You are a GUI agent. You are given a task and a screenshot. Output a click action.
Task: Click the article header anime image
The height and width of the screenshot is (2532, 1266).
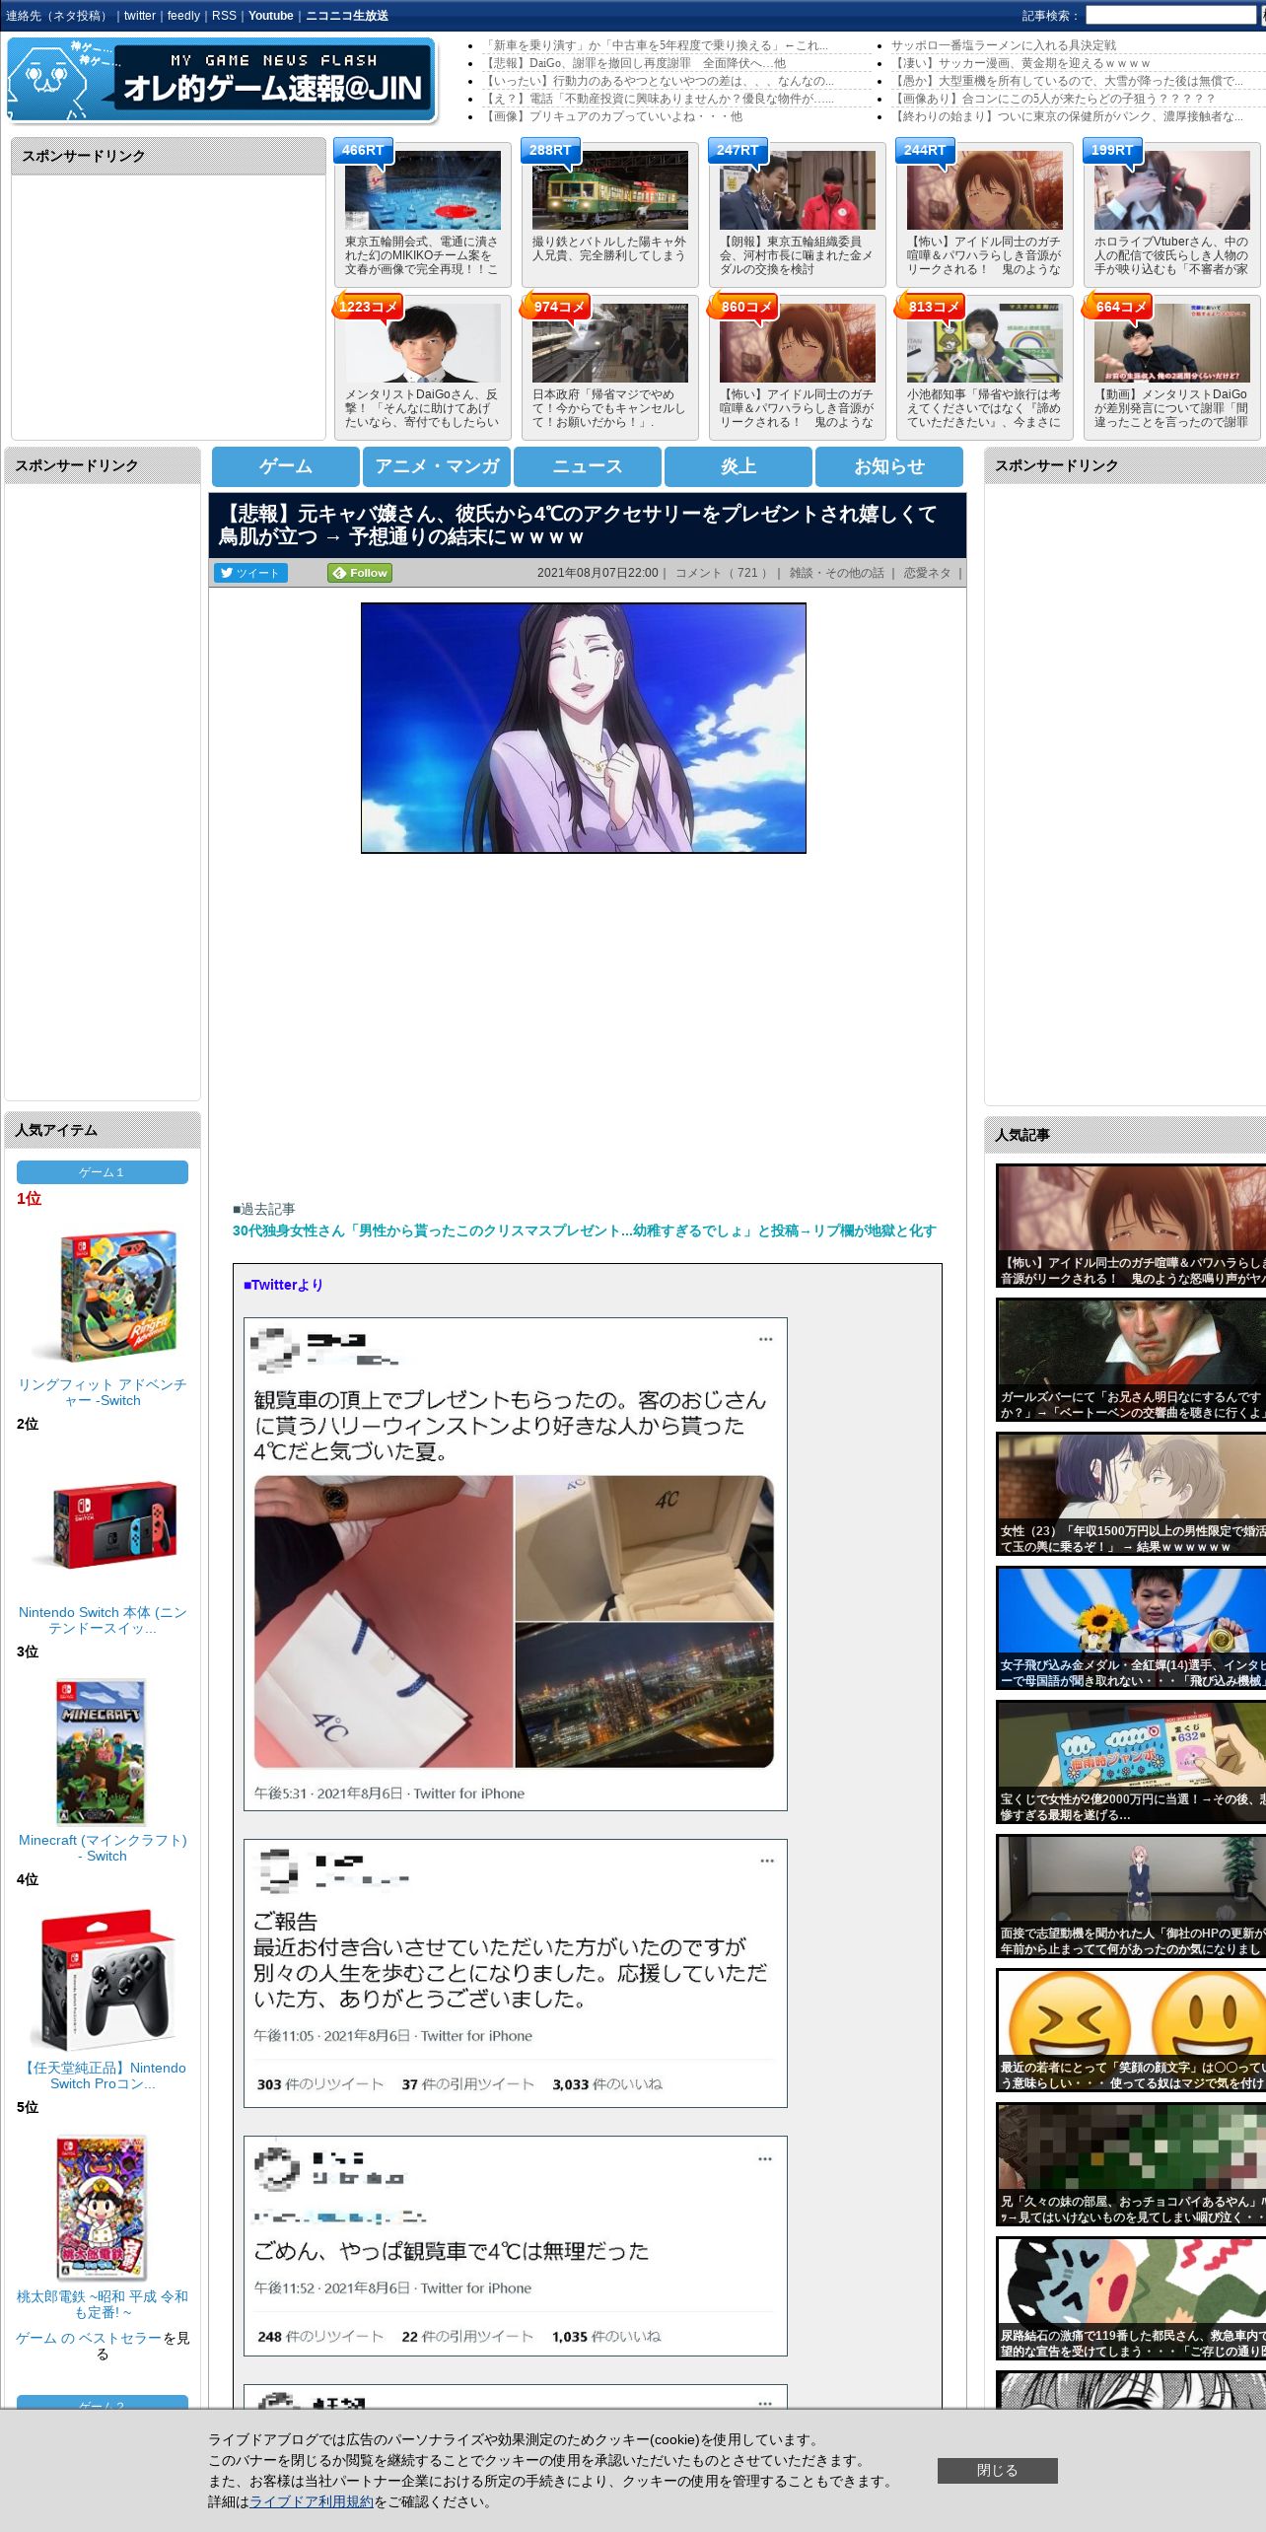584,728
